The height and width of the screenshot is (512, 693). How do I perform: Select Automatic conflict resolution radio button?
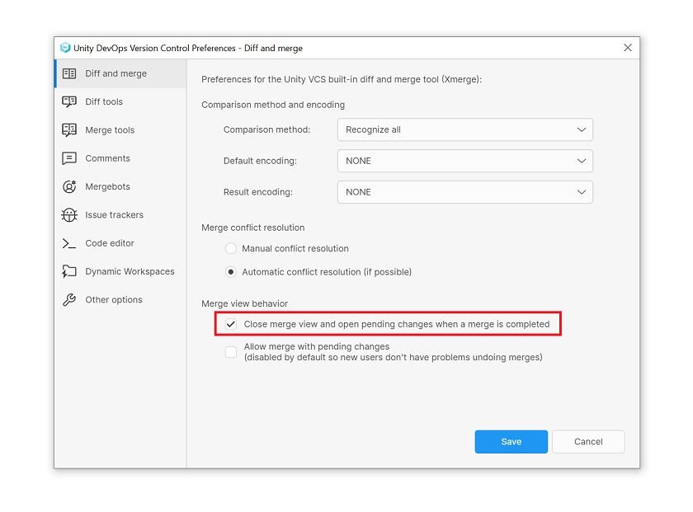[x=231, y=271]
